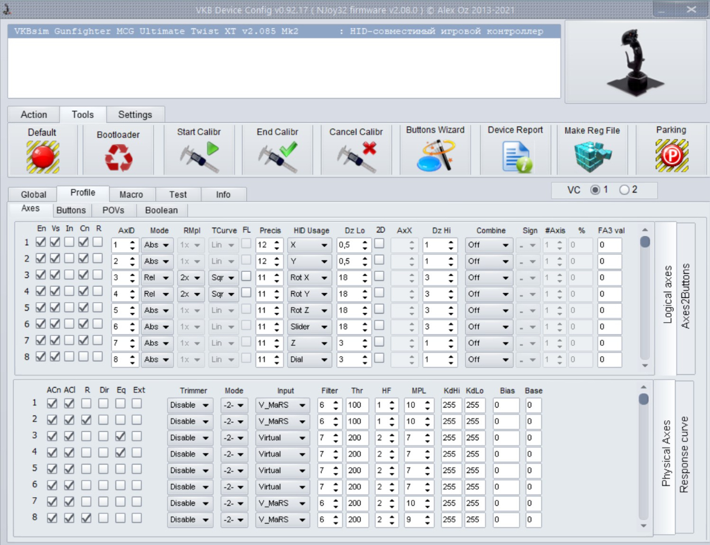Open the Macro tab
Image resolution: width=710 pixels, height=545 pixels.
(x=131, y=194)
